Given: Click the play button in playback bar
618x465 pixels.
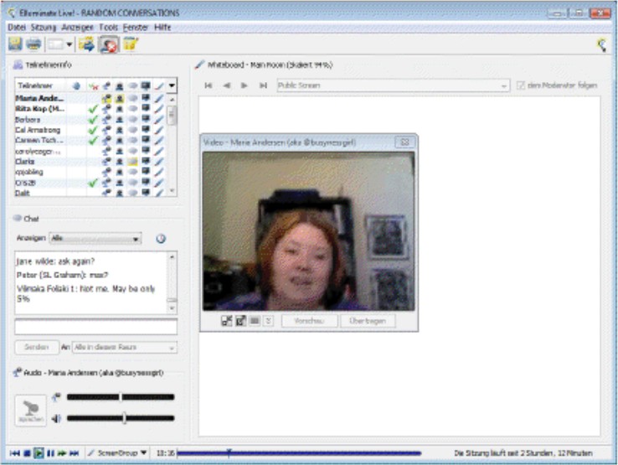Looking at the screenshot, I should (x=39, y=453).
